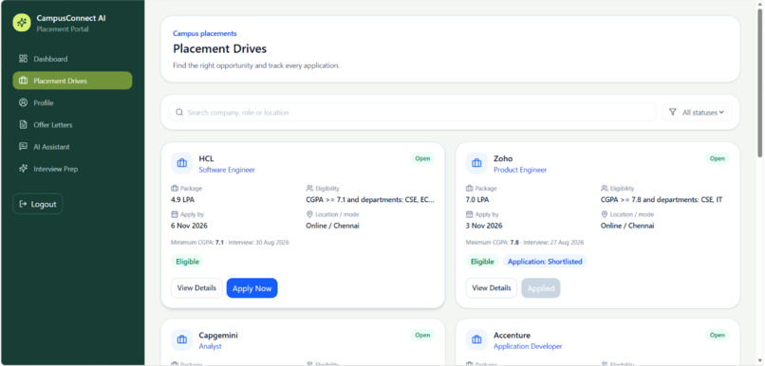Open Interview Prep from the sidebar
Viewport: 765px width, 366px height.
(72, 169)
